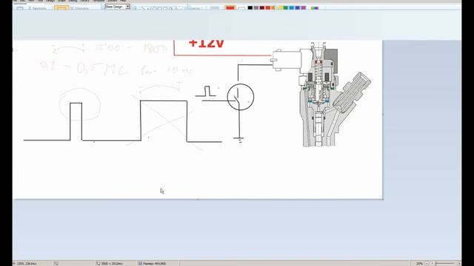Screen dimensions: 474x266
Task: Click the highlighted orange toolbar button
Action: [x=61, y=7]
